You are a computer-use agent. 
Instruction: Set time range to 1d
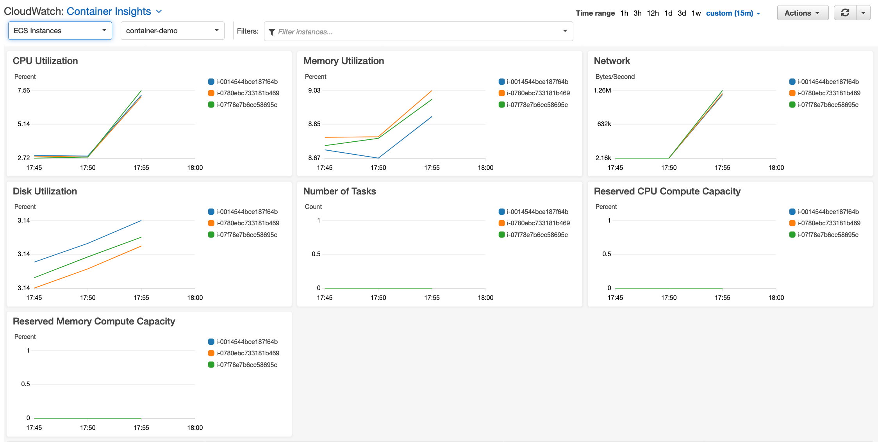tap(668, 13)
